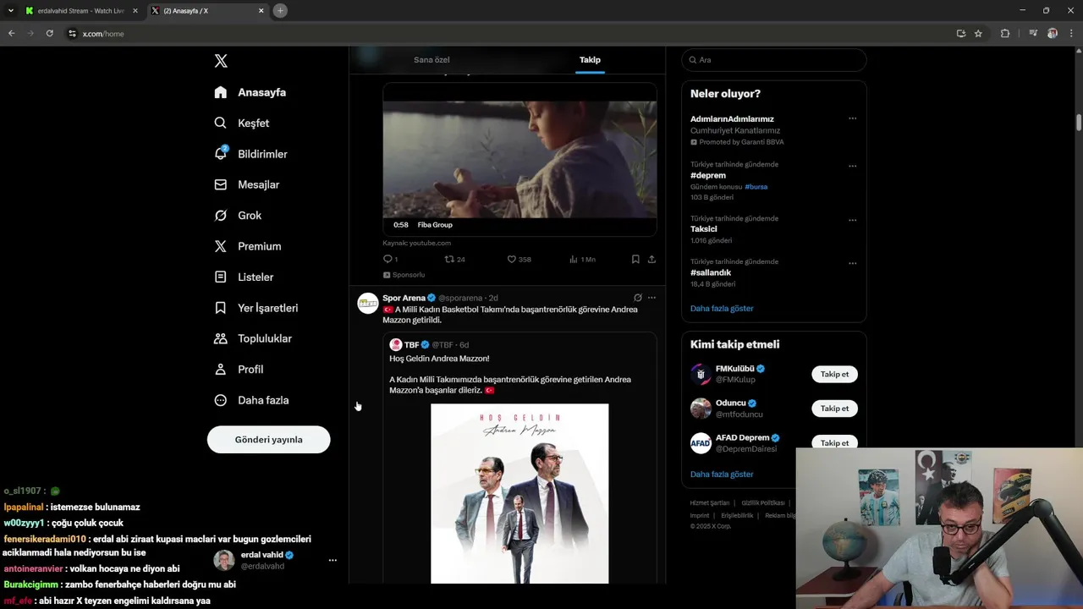Open Grok from sidebar
The image size is (1083, 609).
pos(238,215)
